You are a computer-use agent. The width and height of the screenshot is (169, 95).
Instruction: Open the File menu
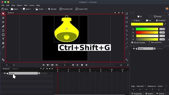(3, 5)
